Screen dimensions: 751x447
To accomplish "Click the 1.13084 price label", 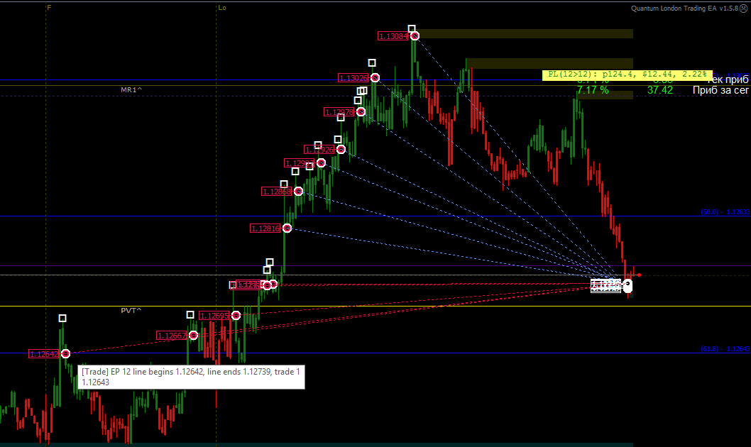I will [x=393, y=36].
